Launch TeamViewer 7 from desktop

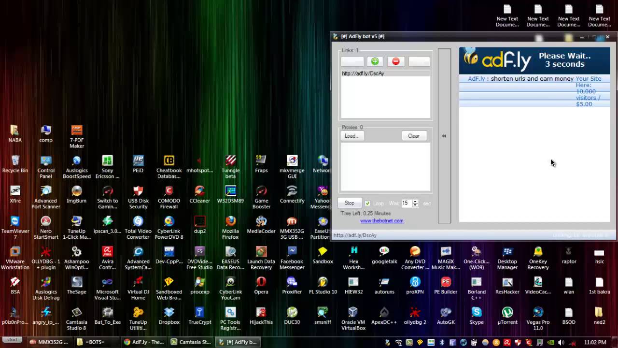click(15, 228)
